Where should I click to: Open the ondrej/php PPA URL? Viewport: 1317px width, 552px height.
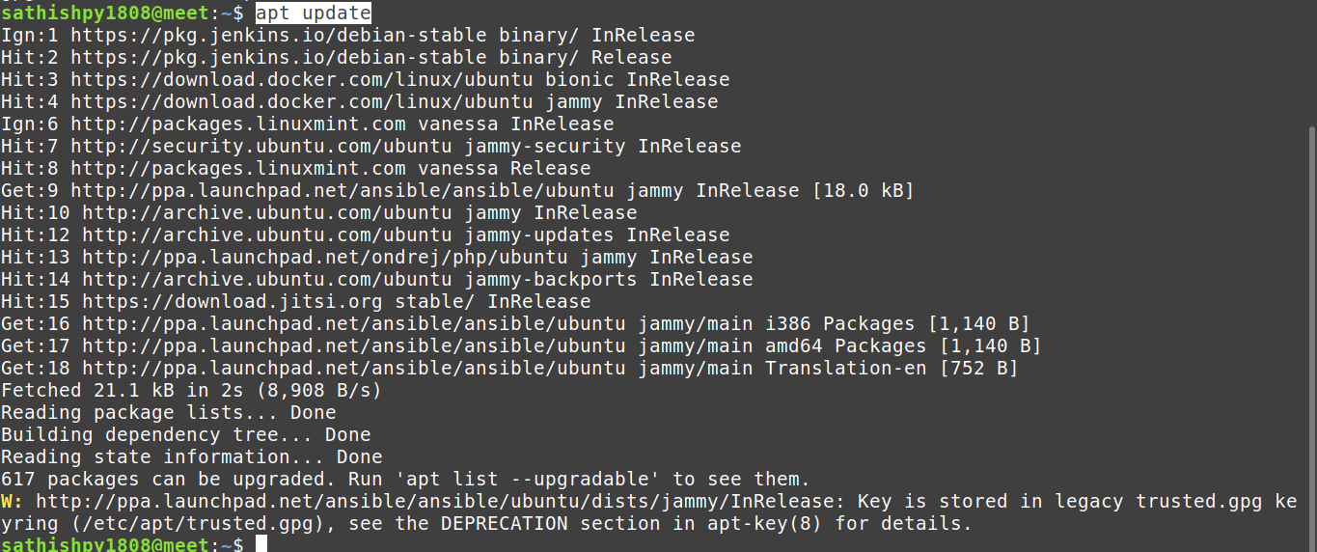[x=324, y=258]
